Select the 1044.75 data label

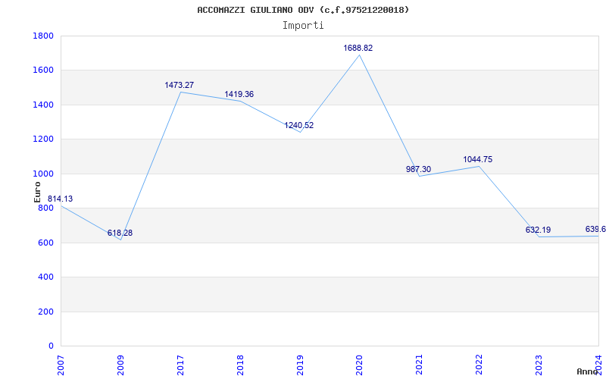click(x=478, y=159)
